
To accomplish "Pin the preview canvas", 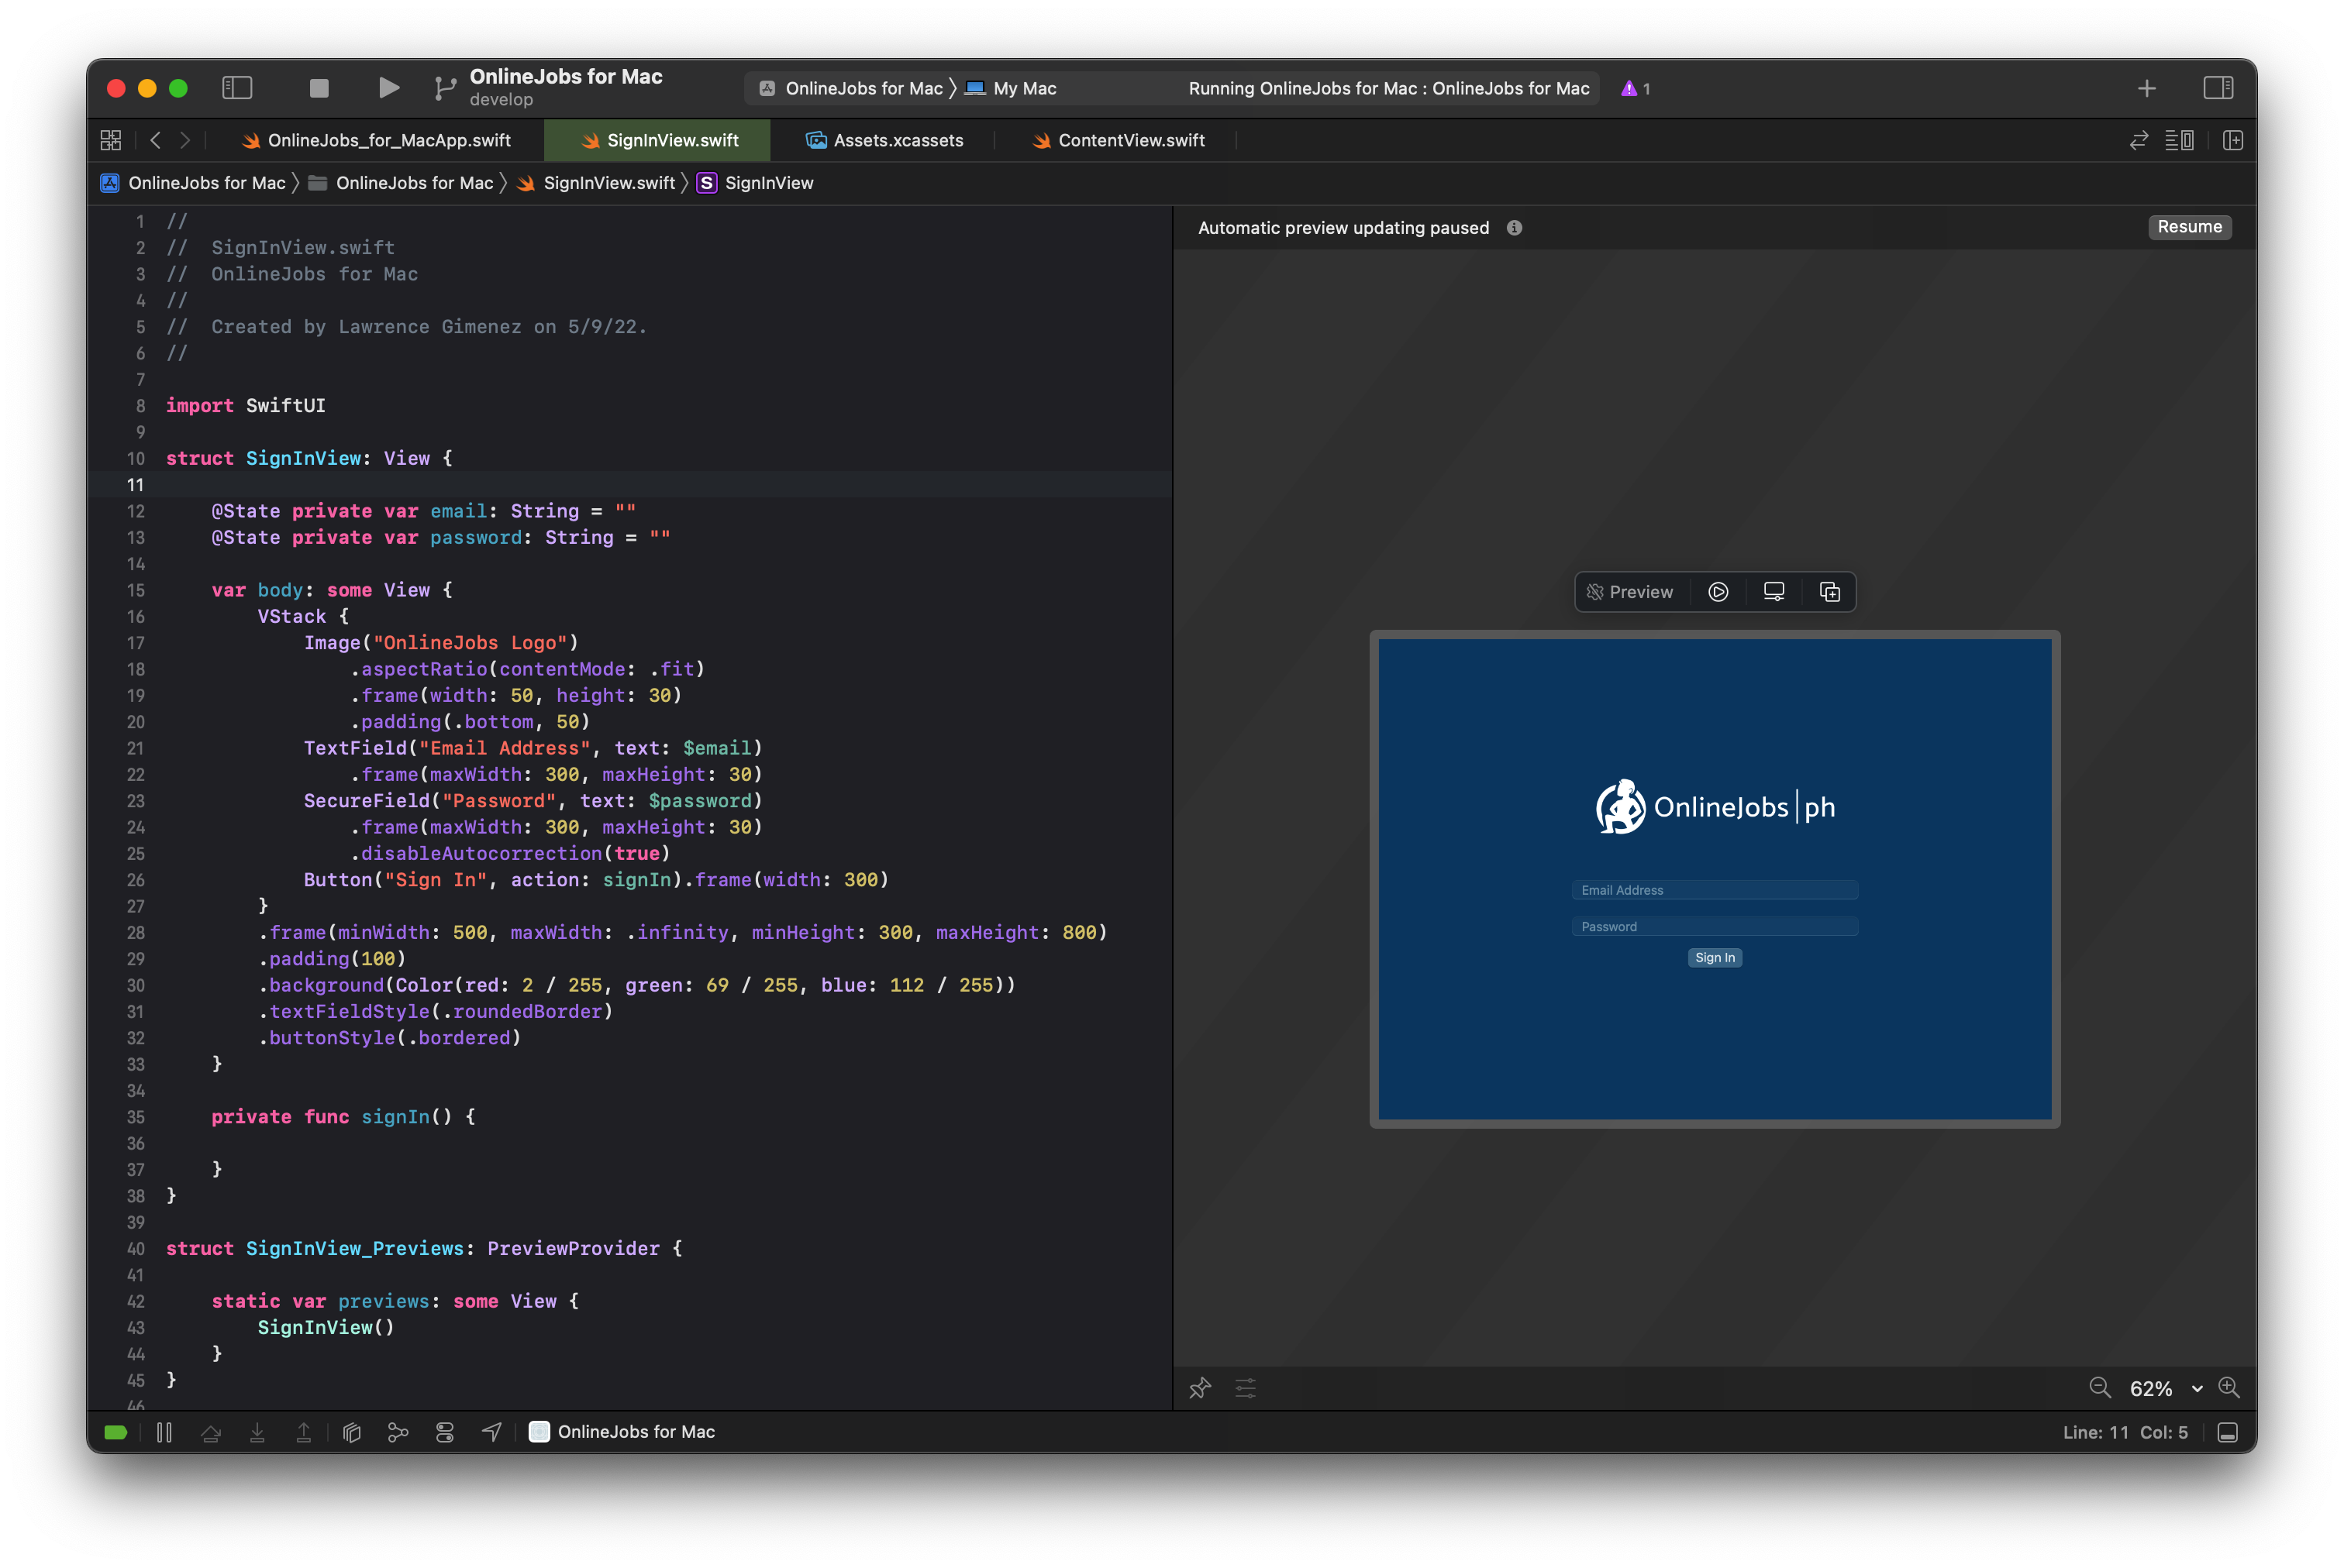I will [1199, 1388].
